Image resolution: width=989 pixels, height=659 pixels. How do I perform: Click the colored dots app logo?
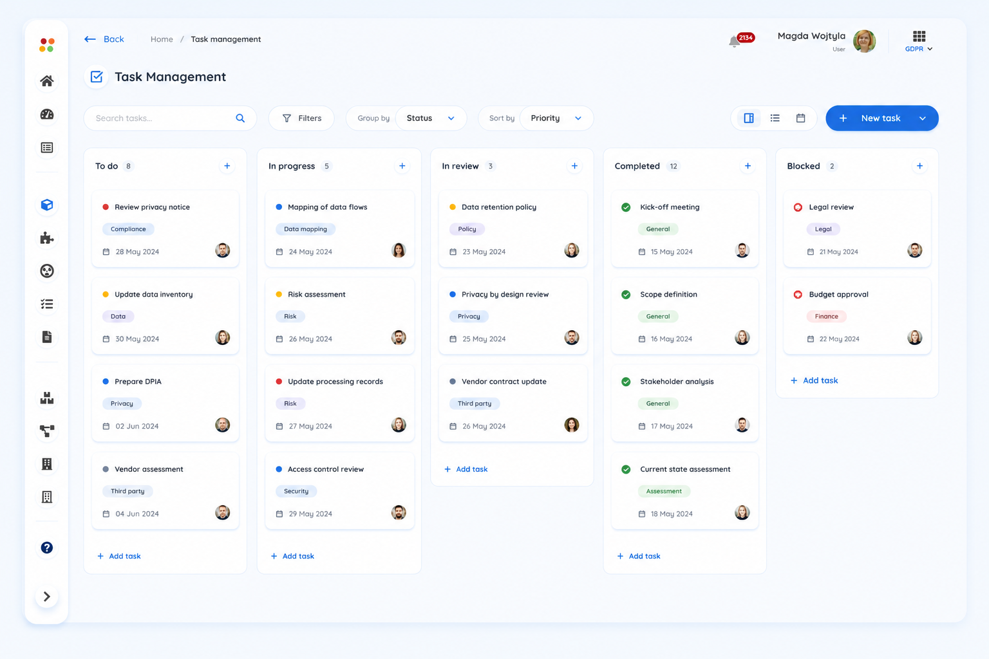click(47, 45)
